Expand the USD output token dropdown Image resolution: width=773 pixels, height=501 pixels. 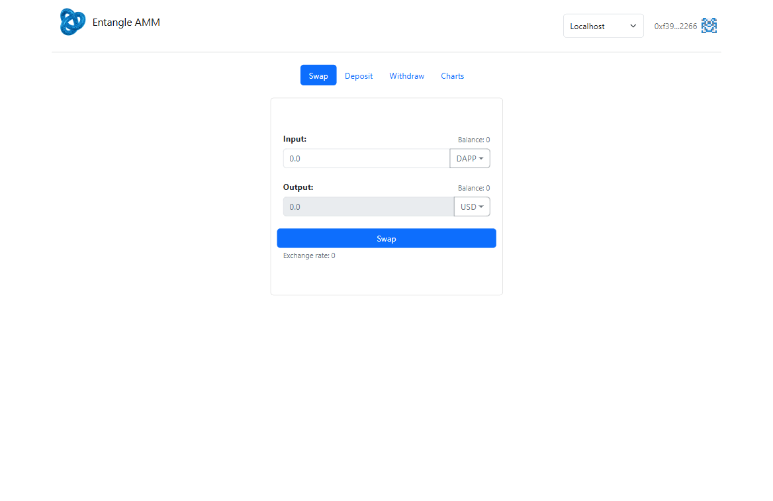coord(472,207)
